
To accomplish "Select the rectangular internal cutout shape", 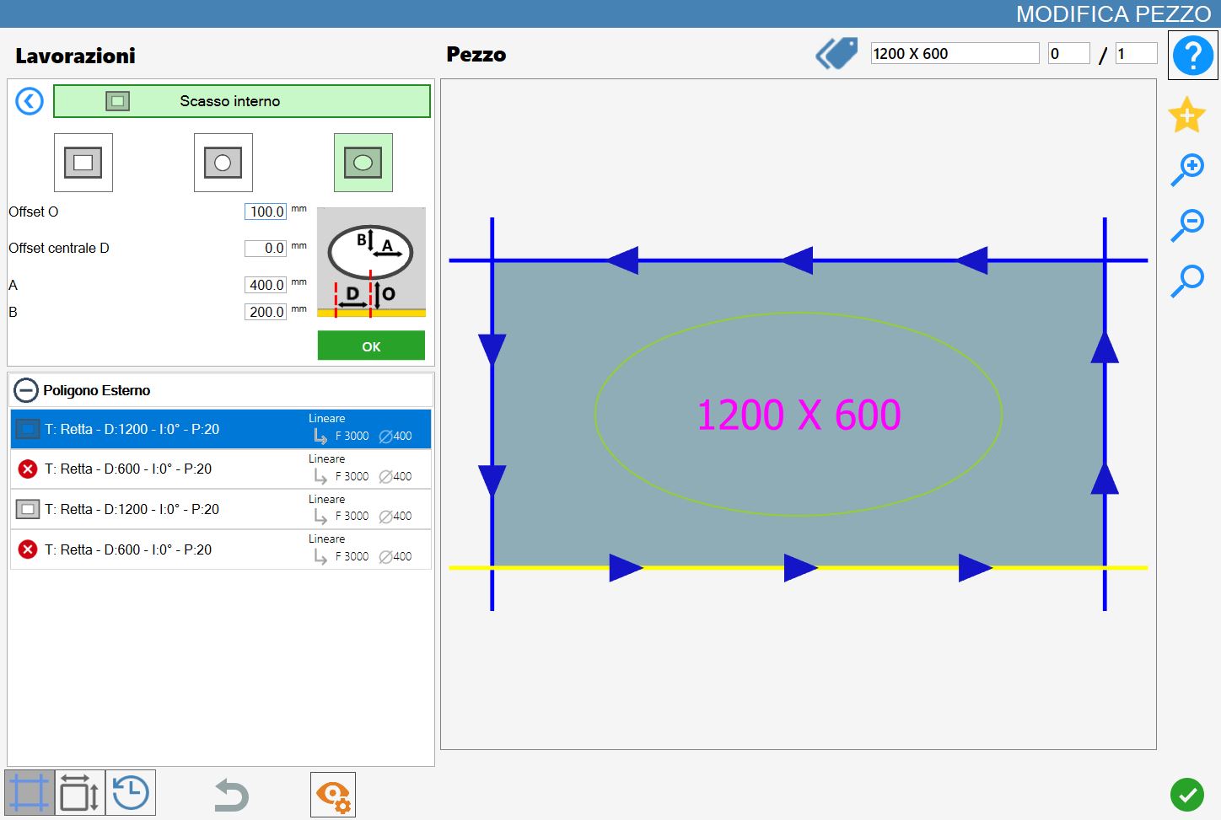I will (83, 163).
